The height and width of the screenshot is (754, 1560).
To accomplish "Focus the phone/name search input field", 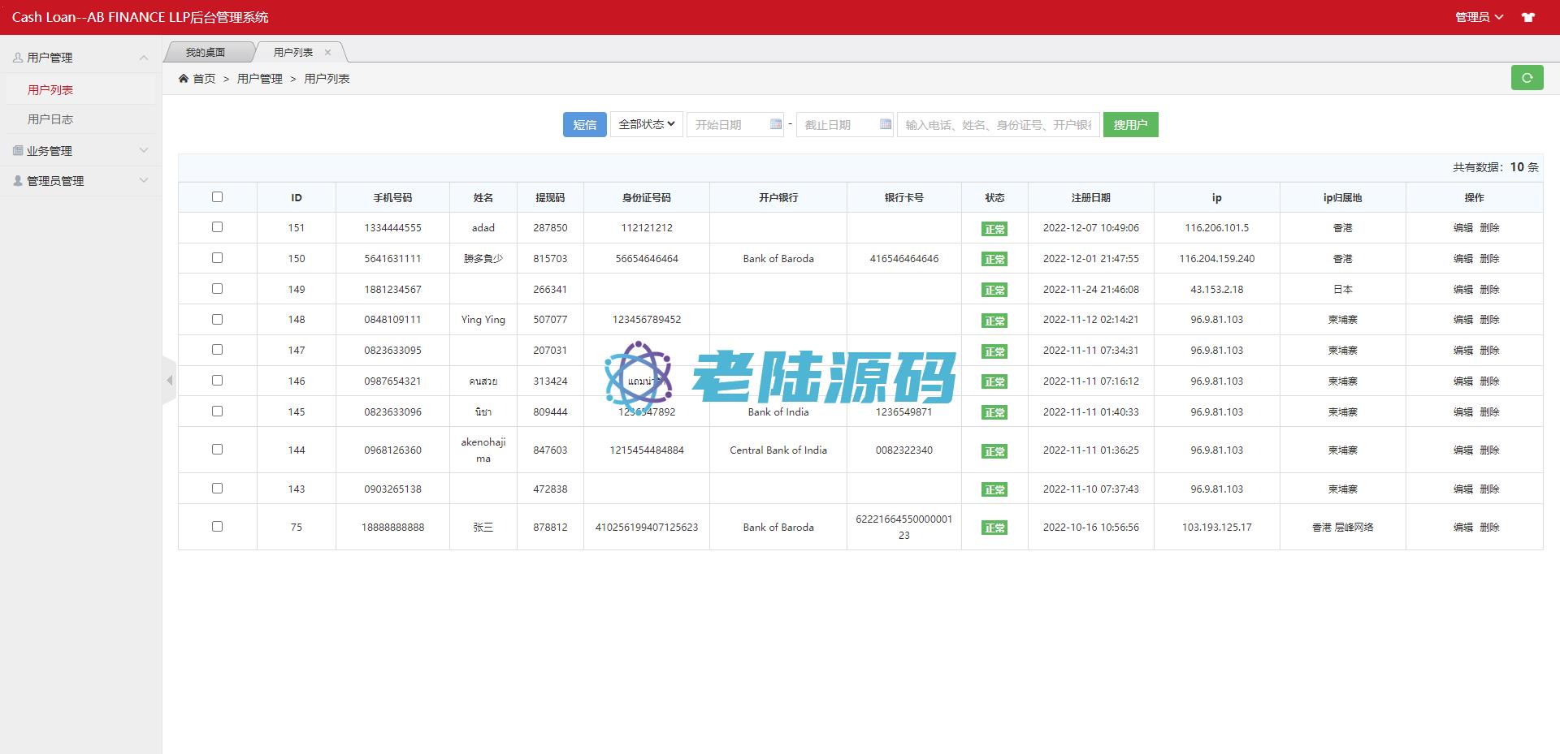I will (998, 124).
